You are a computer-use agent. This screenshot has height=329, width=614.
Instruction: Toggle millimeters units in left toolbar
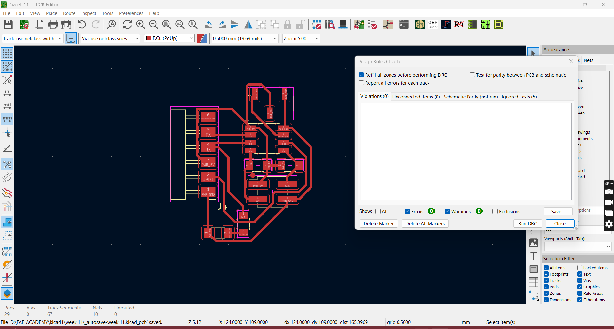click(x=7, y=119)
